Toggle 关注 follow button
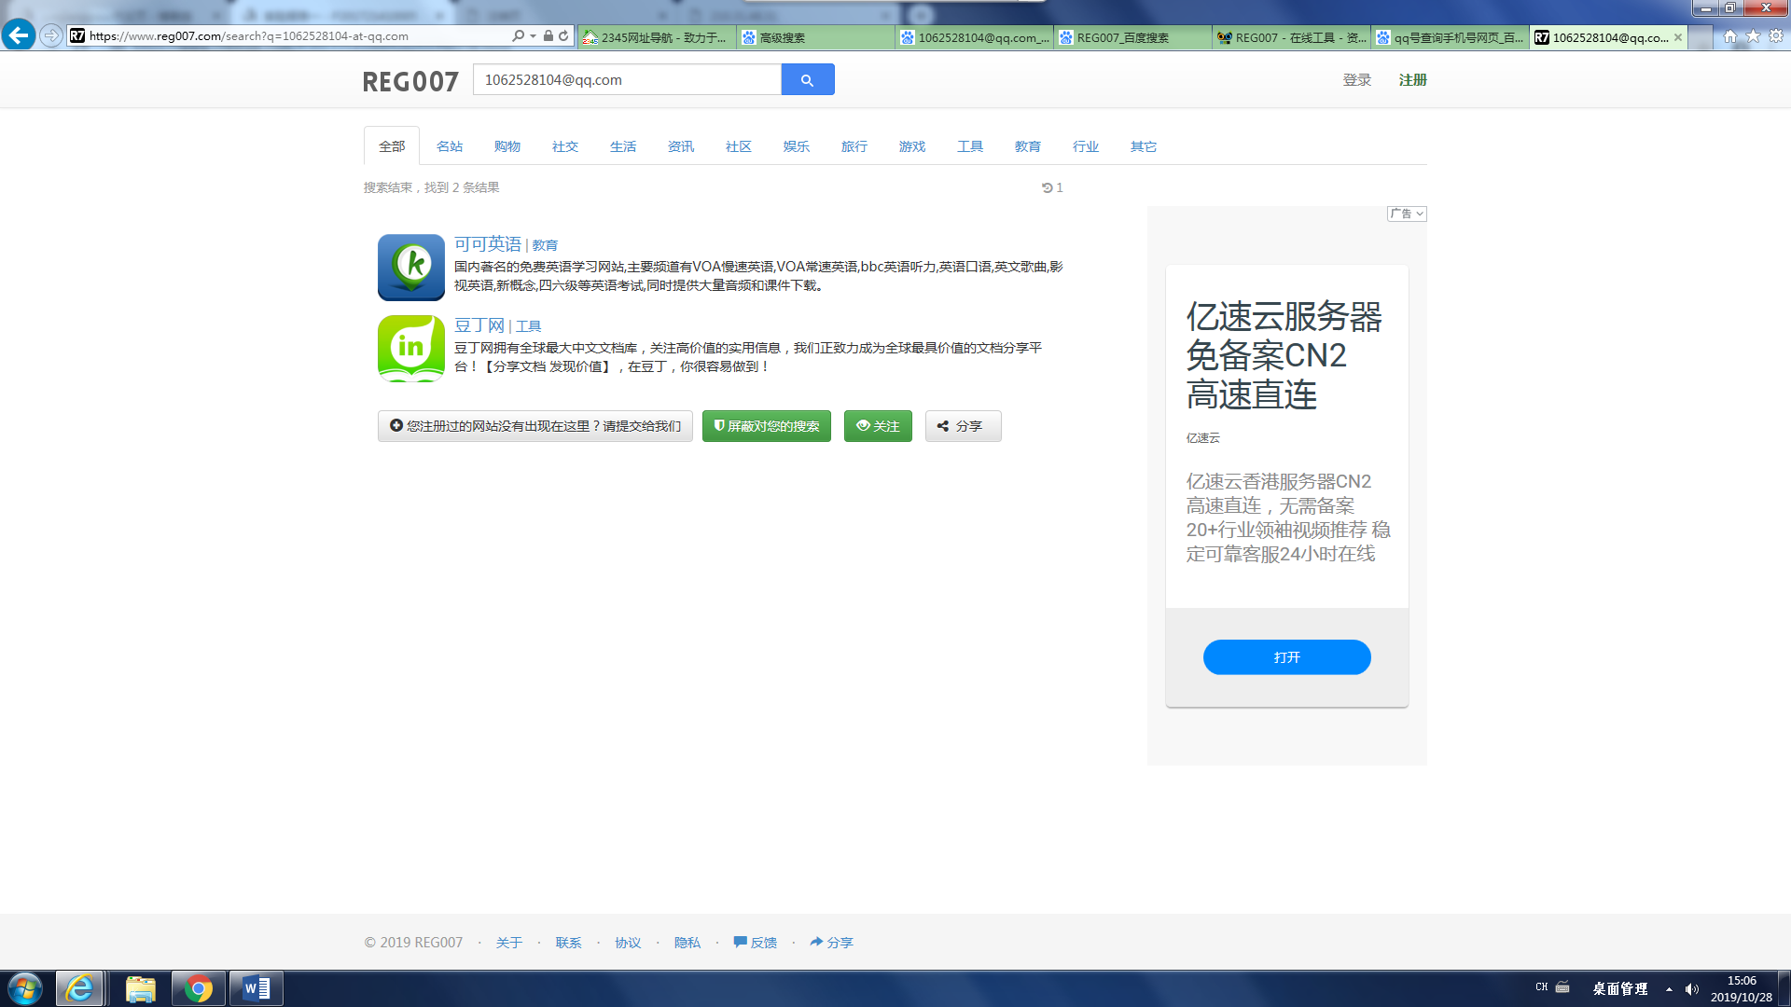Screen dimensions: 1791x1007 878,426
